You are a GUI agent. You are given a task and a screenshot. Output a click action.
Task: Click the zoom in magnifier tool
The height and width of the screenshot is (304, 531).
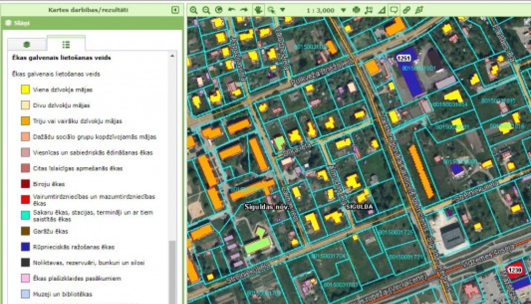point(193,10)
